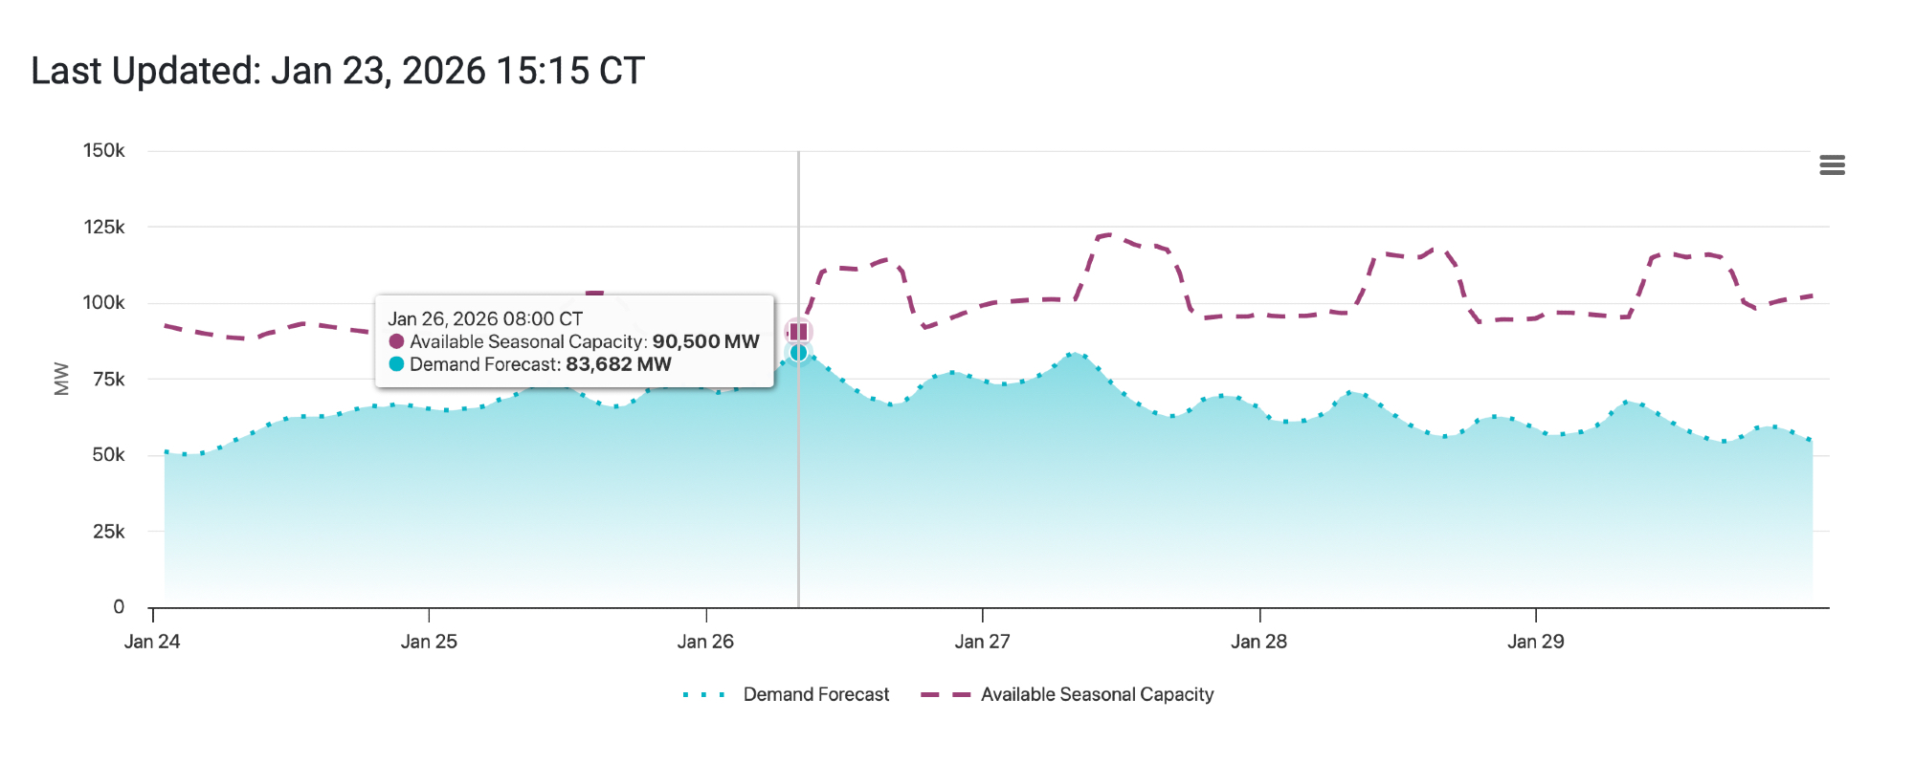Screen dimensions: 1914x764
Task: Click the 90,500 MW value in tooltip
Action: click(x=705, y=341)
